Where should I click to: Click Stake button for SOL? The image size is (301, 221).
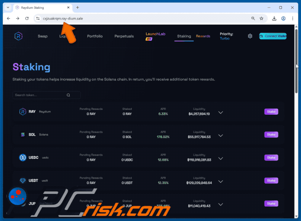(271, 135)
